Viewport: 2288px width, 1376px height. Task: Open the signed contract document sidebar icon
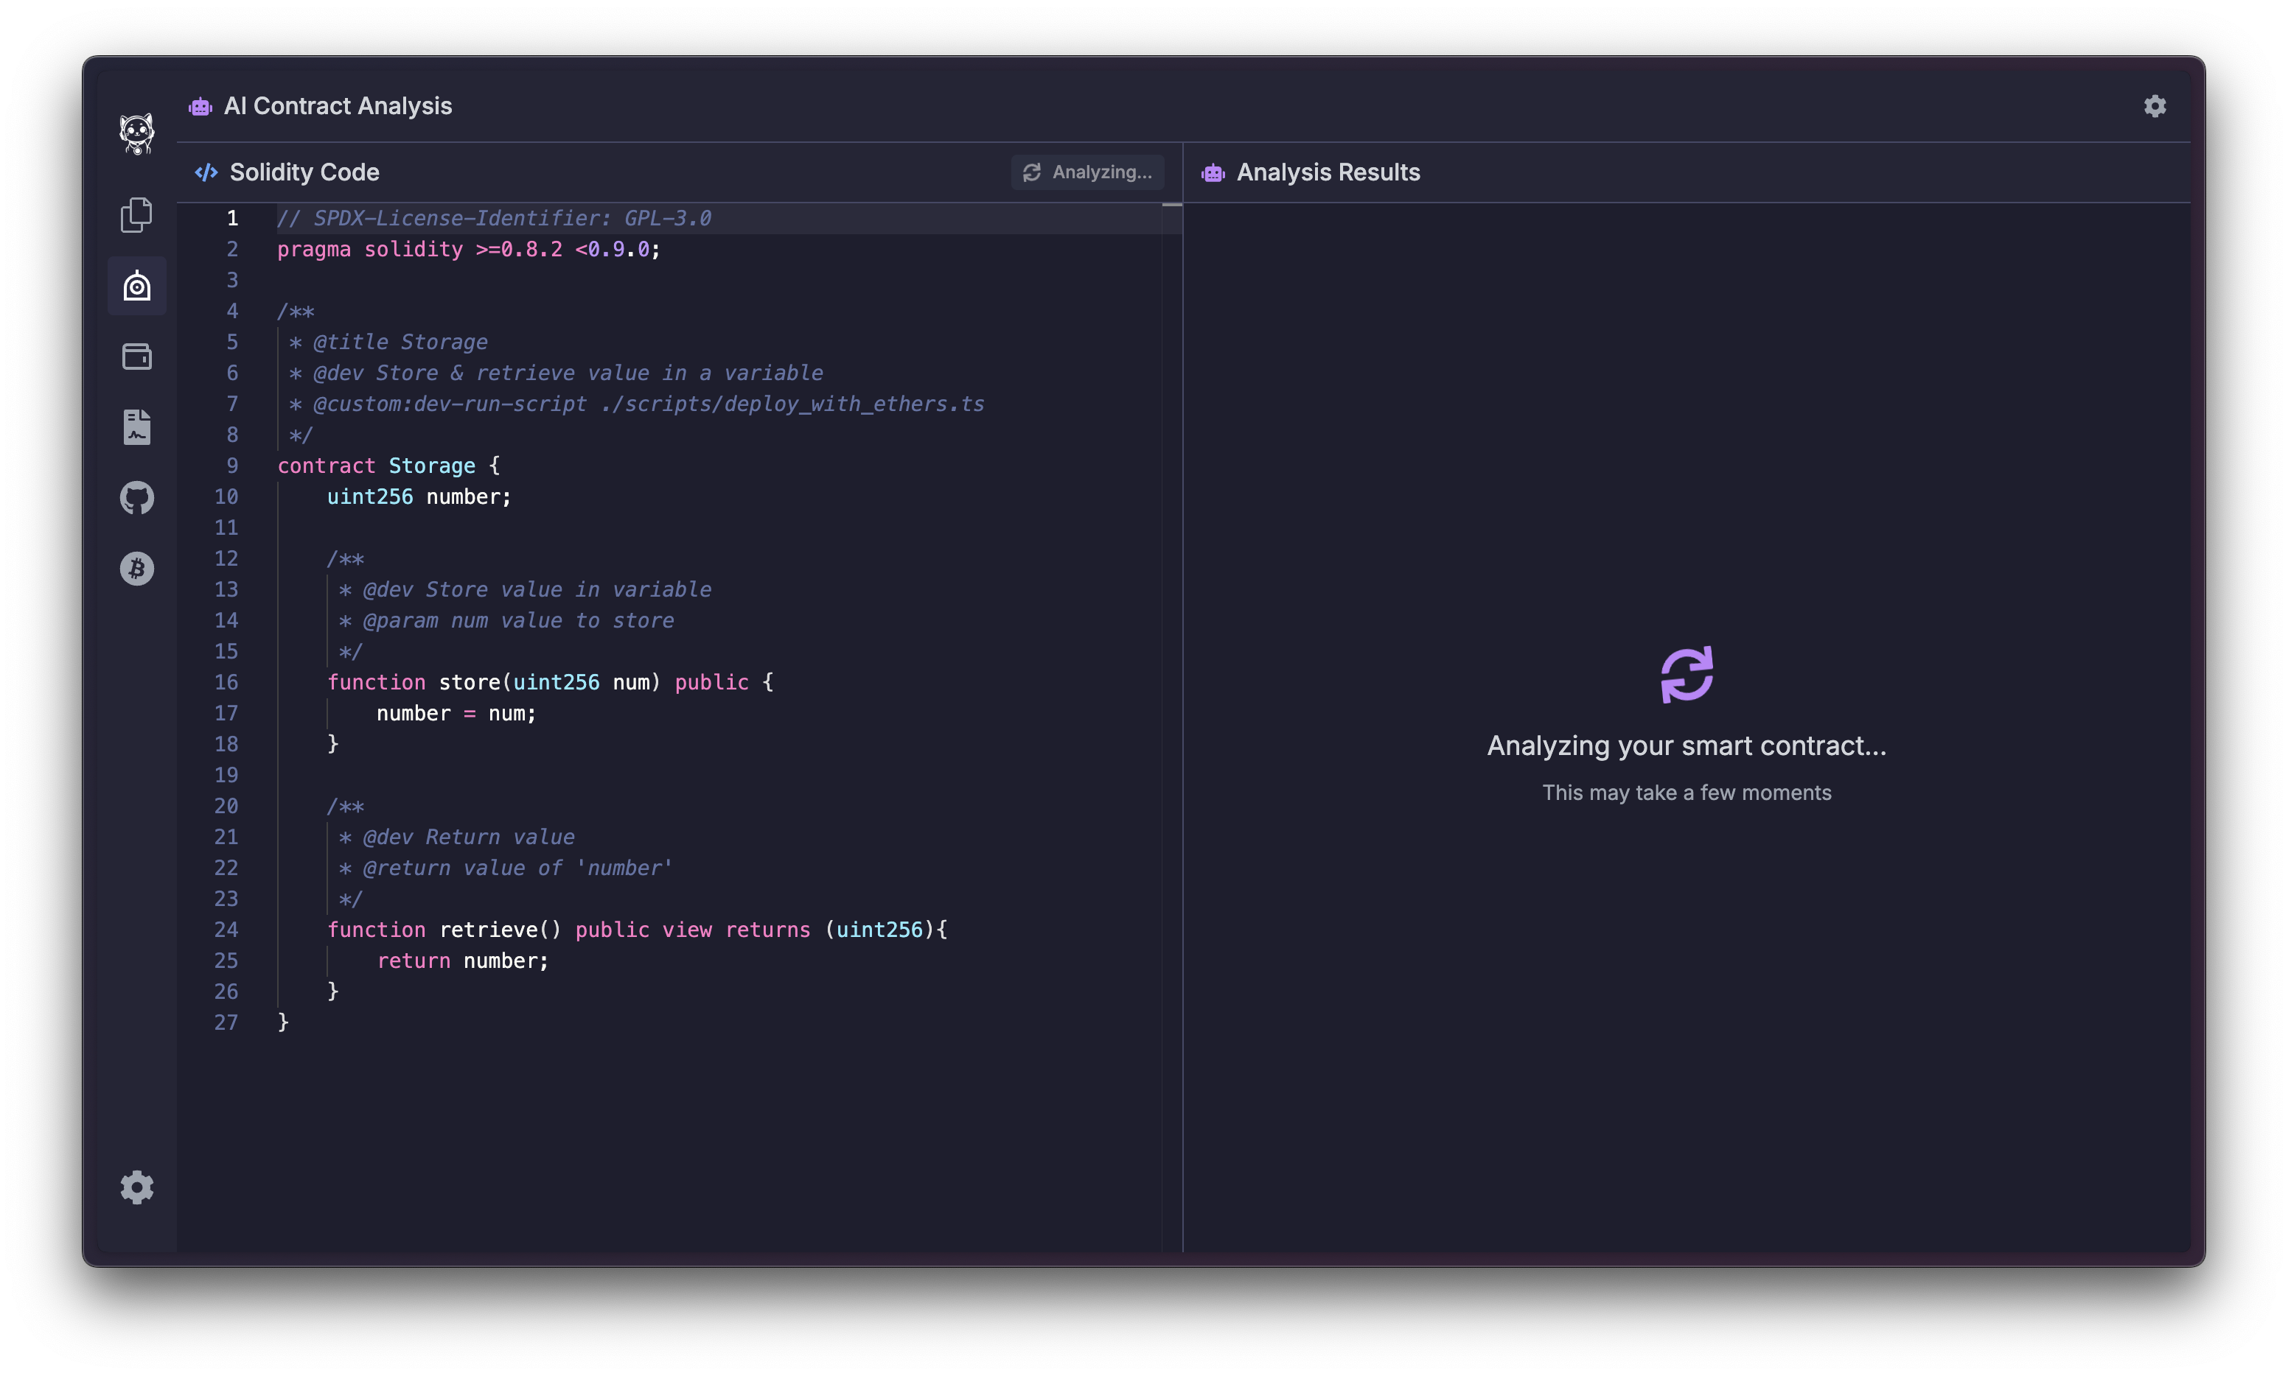136,427
